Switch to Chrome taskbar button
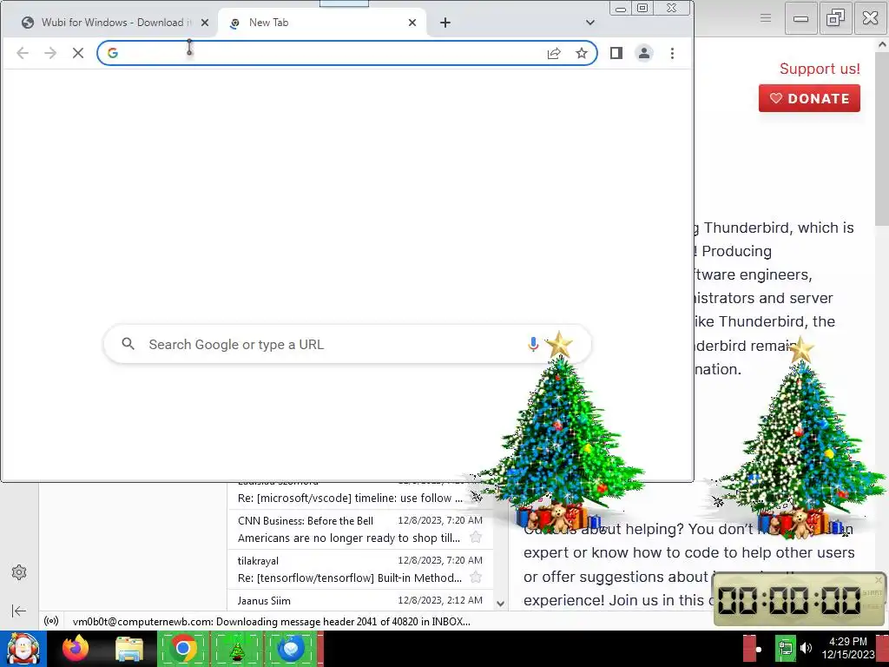 pos(182,649)
